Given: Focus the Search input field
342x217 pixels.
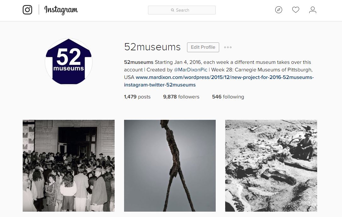Looking at the screenshot, I should (x=182, y=10).
